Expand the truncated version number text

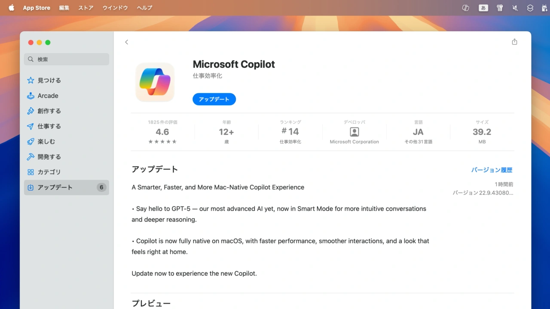483,193
